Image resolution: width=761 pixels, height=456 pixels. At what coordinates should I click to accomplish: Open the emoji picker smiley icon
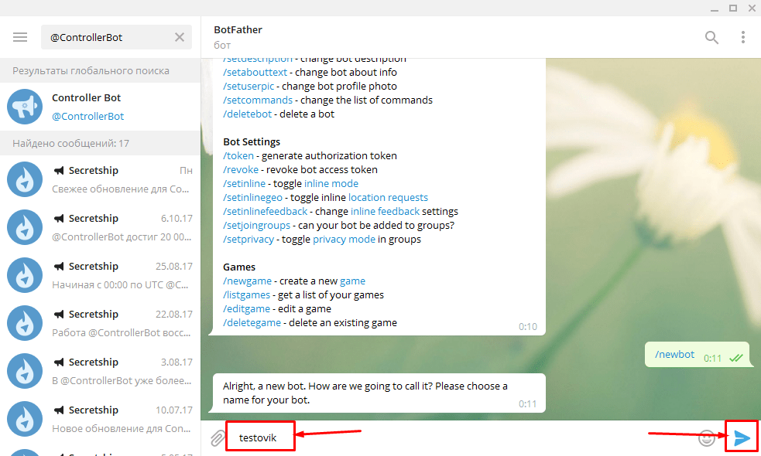pyautogui.click(x=707, y=437)
